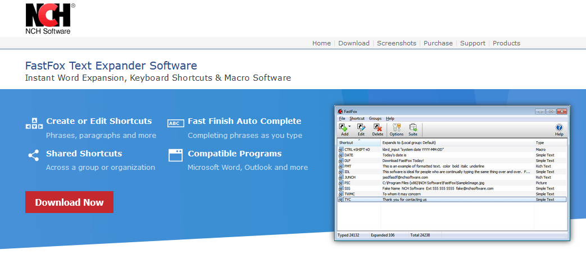Select the JUNCH shortcut row
The image size is (586, 273).
pos(452,177)
